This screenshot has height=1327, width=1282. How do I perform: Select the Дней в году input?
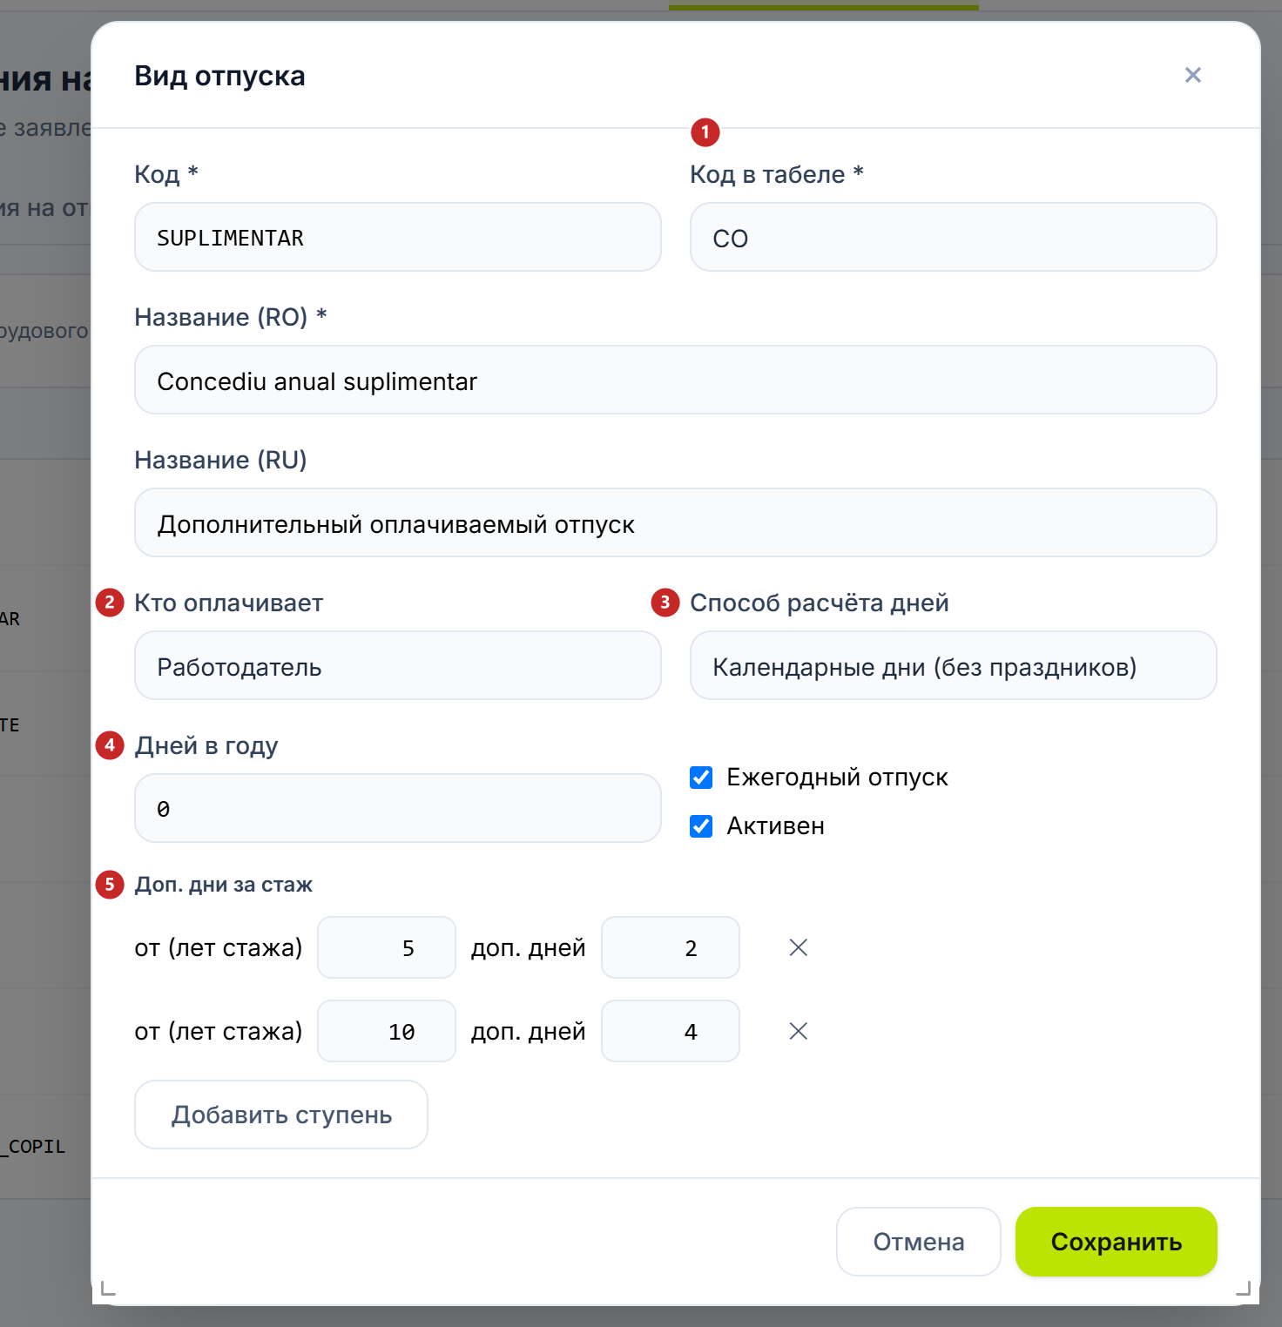pyautogui.click(x=398, y=808)
